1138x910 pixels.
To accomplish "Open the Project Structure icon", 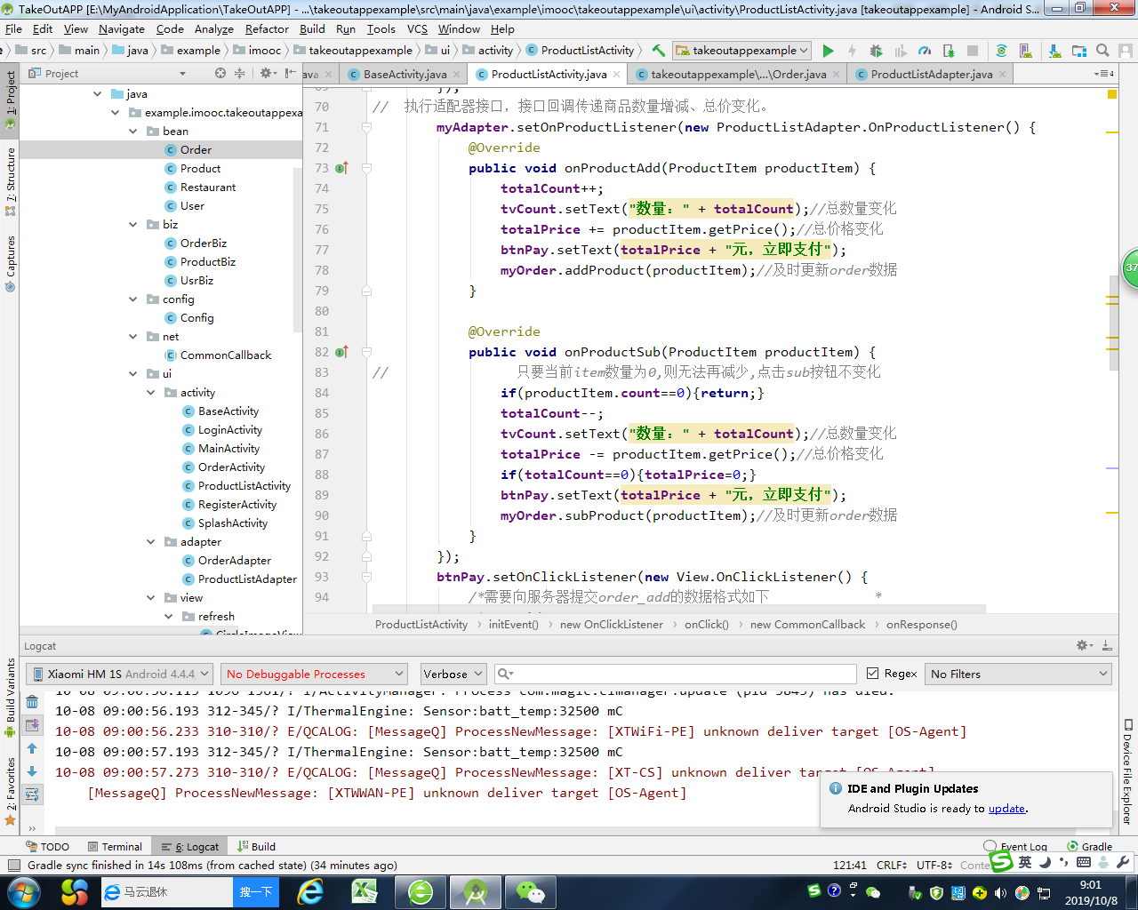I will (x=1079, y=51).
